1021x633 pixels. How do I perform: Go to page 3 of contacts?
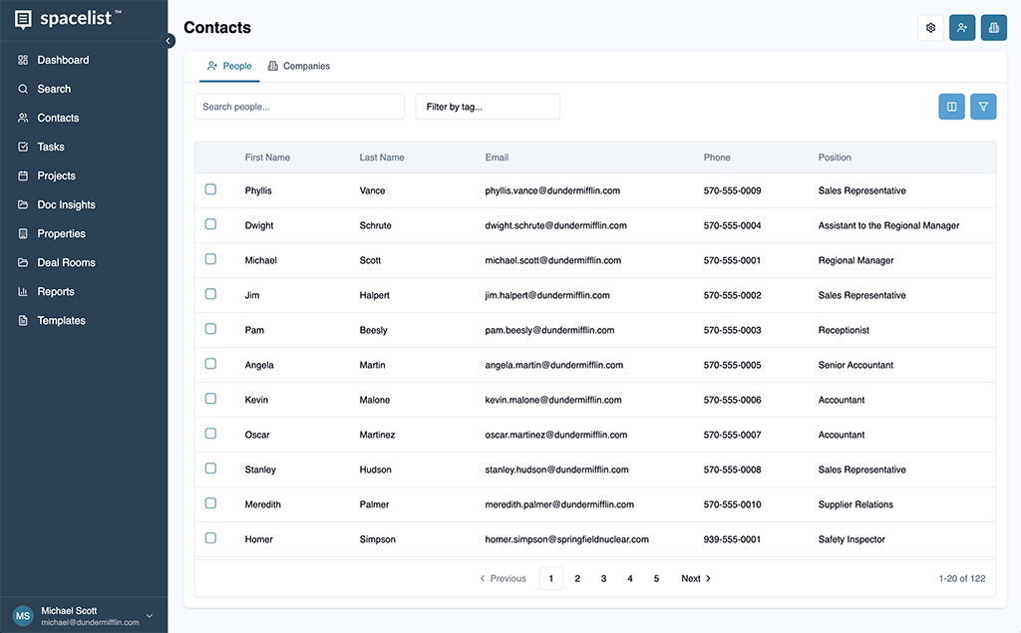point(603,578)
